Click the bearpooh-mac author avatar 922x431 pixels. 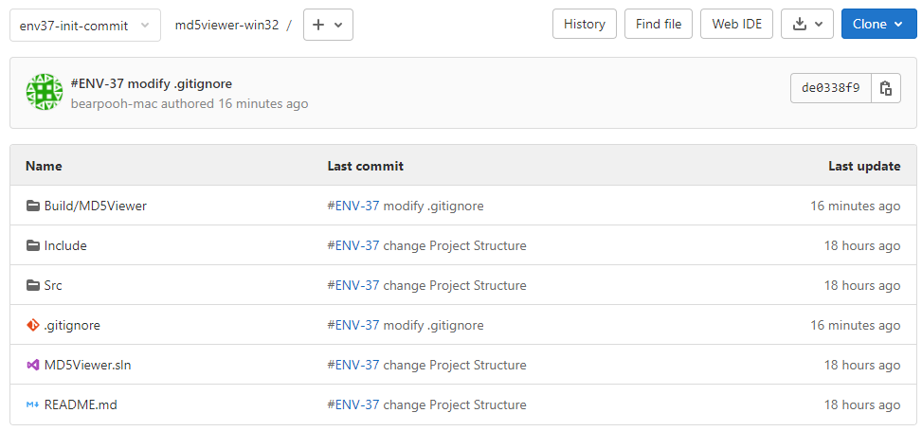(x=45, y=92)
